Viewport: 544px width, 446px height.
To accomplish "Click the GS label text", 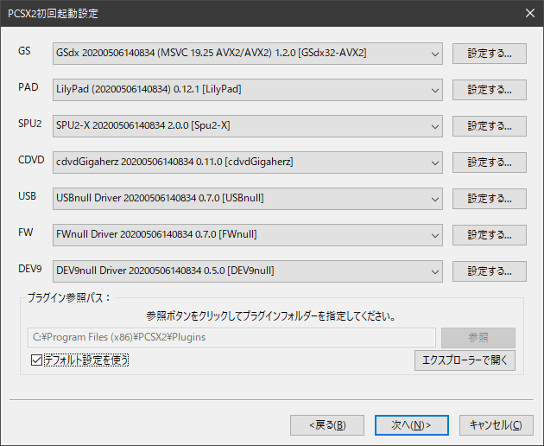I will click(x=24, y=51).
